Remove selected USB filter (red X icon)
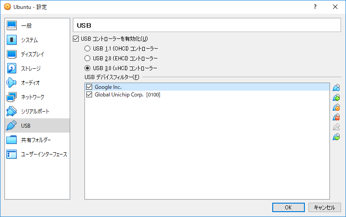 click(x=336, y=117)
